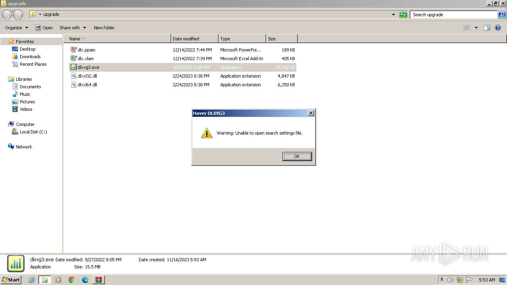Viewport: 507px width, 285px height.
Task: Open the Organize menu
Action: click(x=16, y=28)
